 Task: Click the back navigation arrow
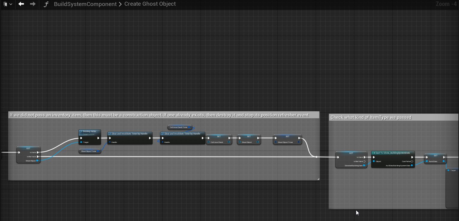pyautogui.click(x=21, y=4)
